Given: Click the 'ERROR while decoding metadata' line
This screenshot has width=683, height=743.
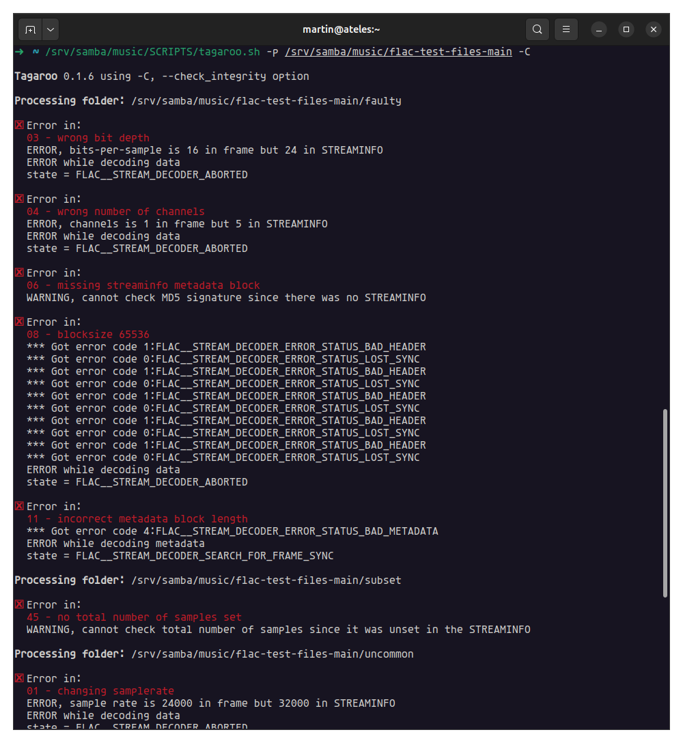Looking at the screenshot, I should click(x=115, y=544).
